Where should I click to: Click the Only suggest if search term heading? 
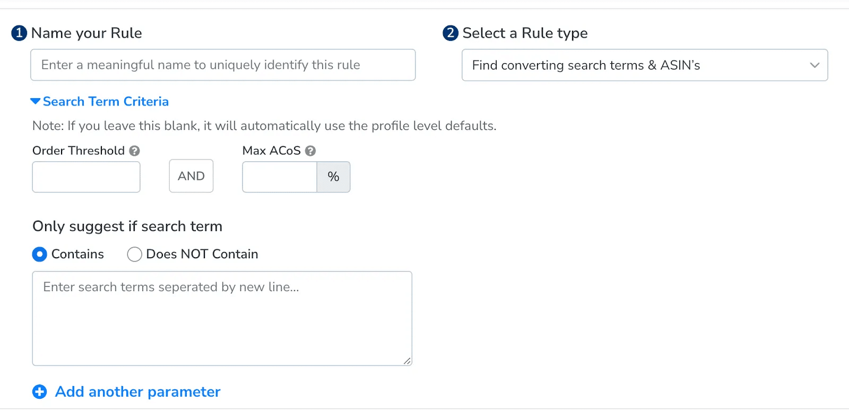pyautogui.click(x=127, y=226)
